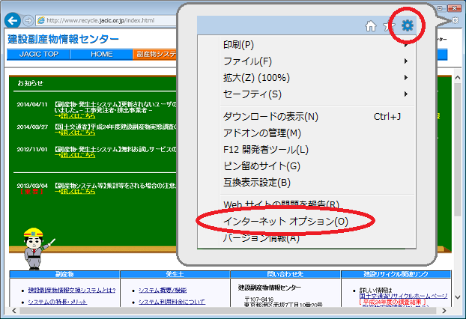Open the セーフティ(S) menu item
Viewport: 466px width, 319px height.
(318, 94)
